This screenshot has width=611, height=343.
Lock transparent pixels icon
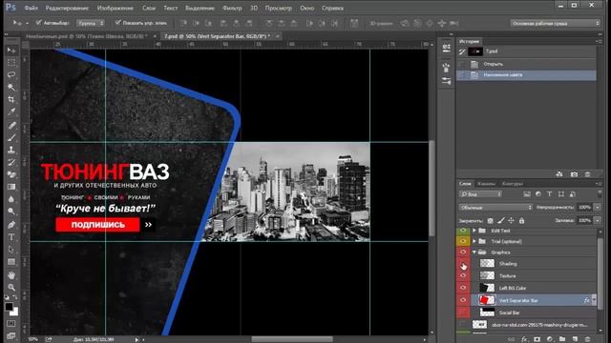tap(490, 220)
